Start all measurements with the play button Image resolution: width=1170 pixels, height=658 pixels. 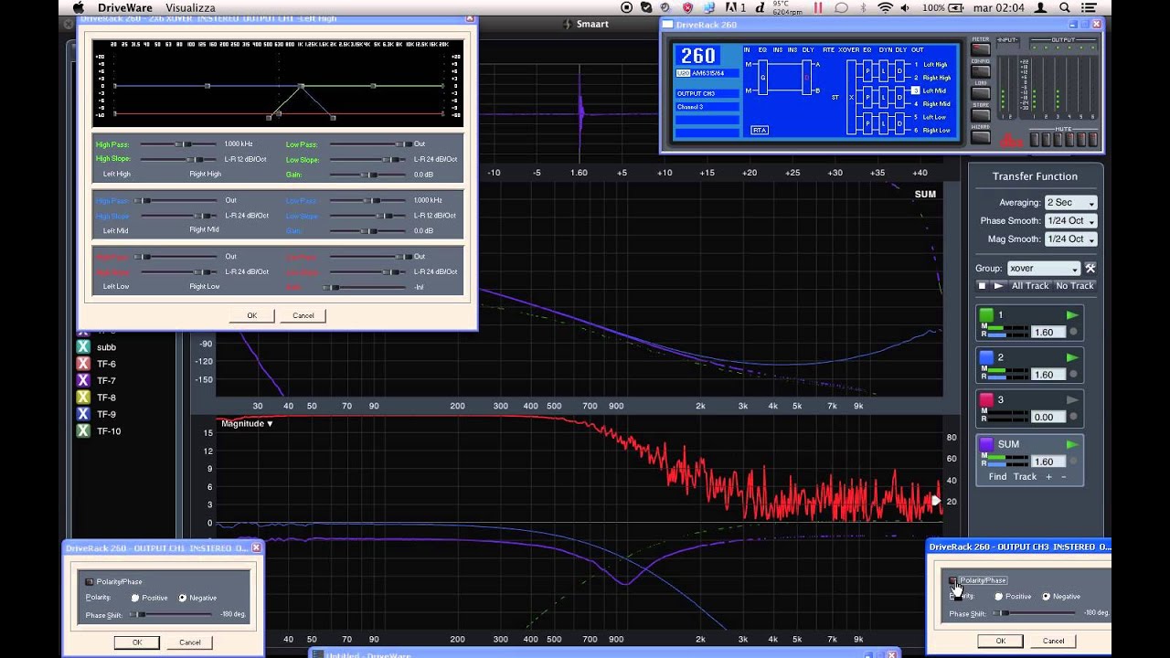tap(998, 286)
